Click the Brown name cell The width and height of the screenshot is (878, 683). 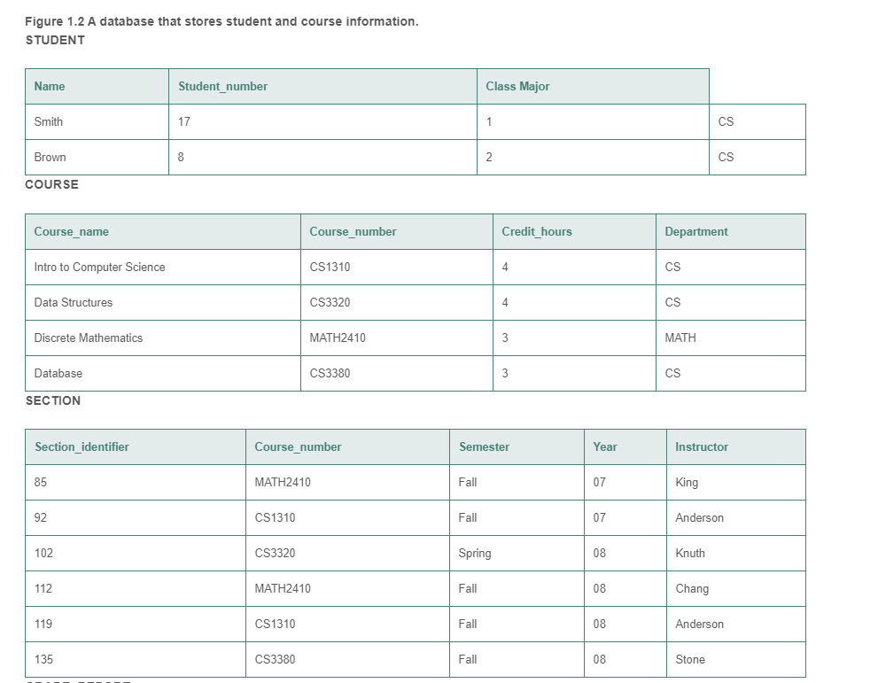[x=50, y=157]
